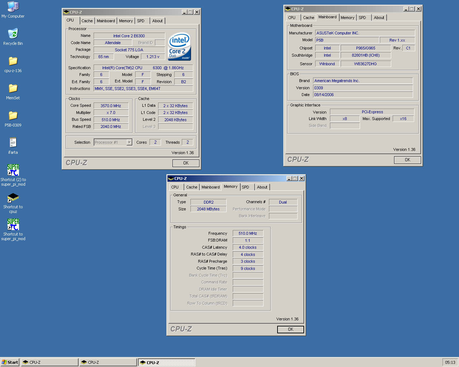
Task: Open Mainboard tab in CPU tab window
Action: point(106,21)
